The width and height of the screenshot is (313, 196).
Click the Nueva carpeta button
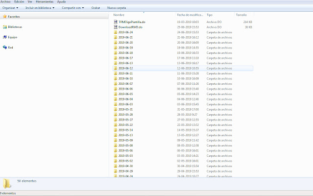pyautogui.click(x=117, y=8)
